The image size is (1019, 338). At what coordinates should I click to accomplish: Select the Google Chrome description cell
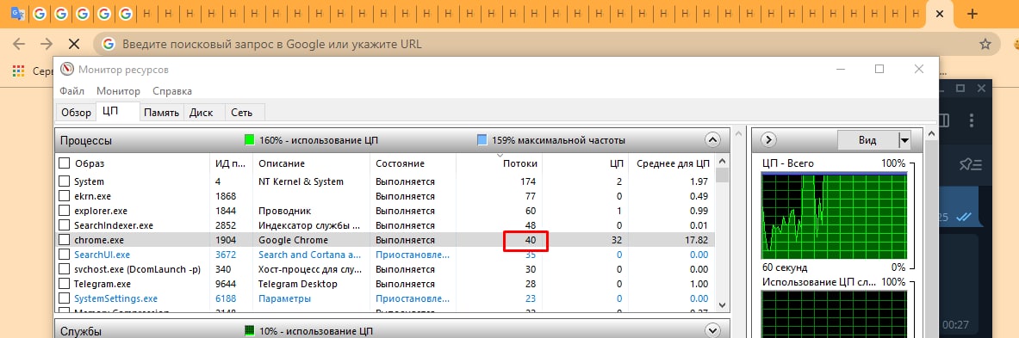(293, 240)
